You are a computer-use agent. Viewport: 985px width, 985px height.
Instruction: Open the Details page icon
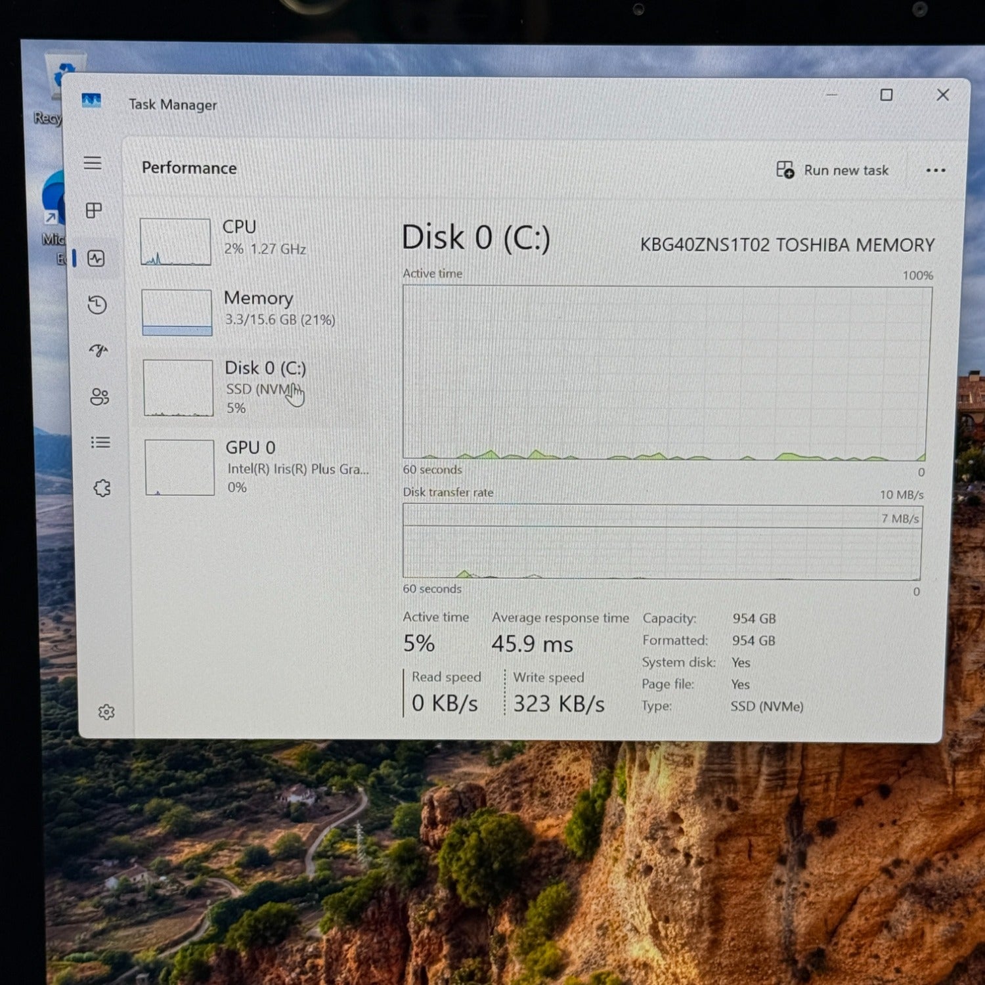[x=100, y=443]
